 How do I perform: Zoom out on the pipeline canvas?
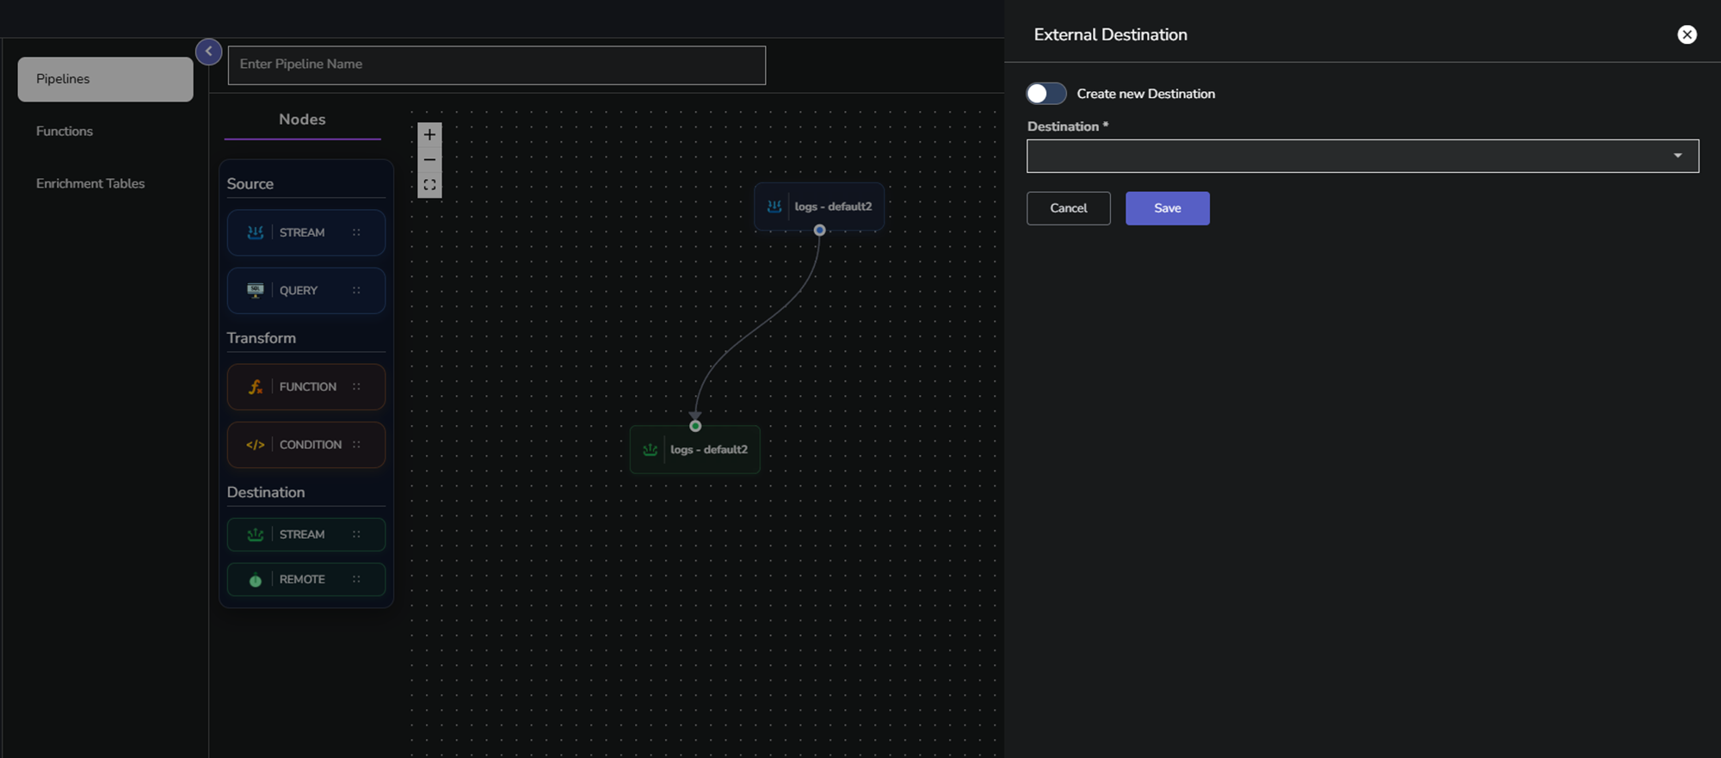tap(429, 160)
